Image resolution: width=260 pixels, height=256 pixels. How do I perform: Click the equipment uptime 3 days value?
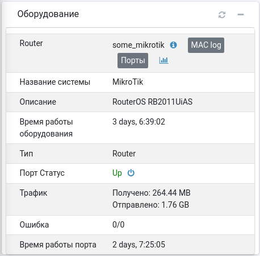(139, 122)
